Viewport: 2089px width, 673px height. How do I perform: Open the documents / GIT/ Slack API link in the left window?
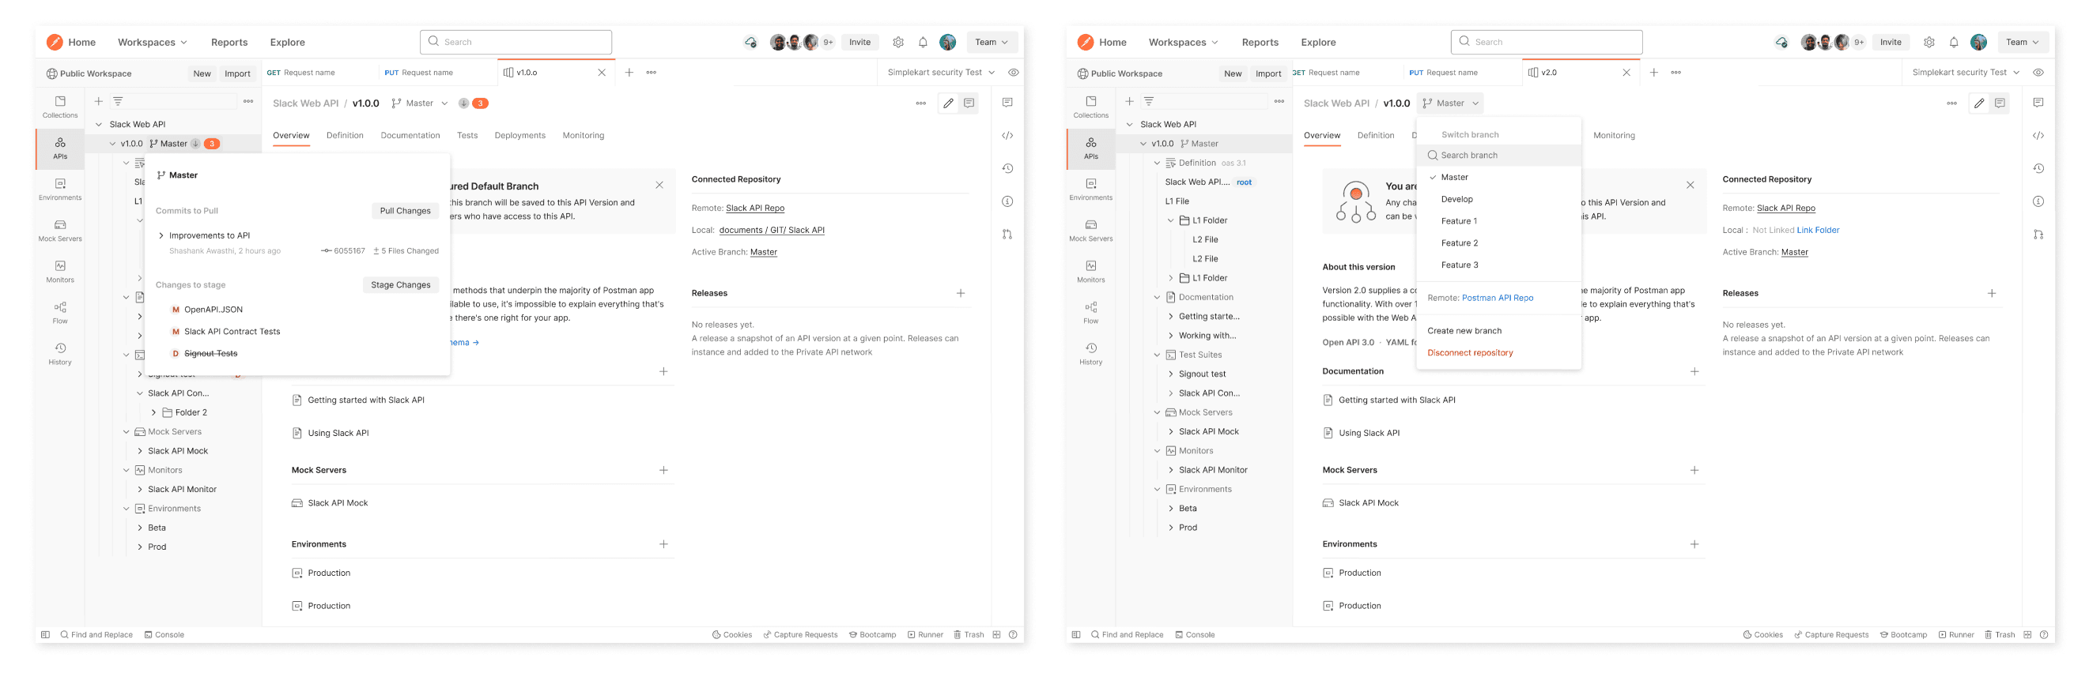(x=772, y=230)
